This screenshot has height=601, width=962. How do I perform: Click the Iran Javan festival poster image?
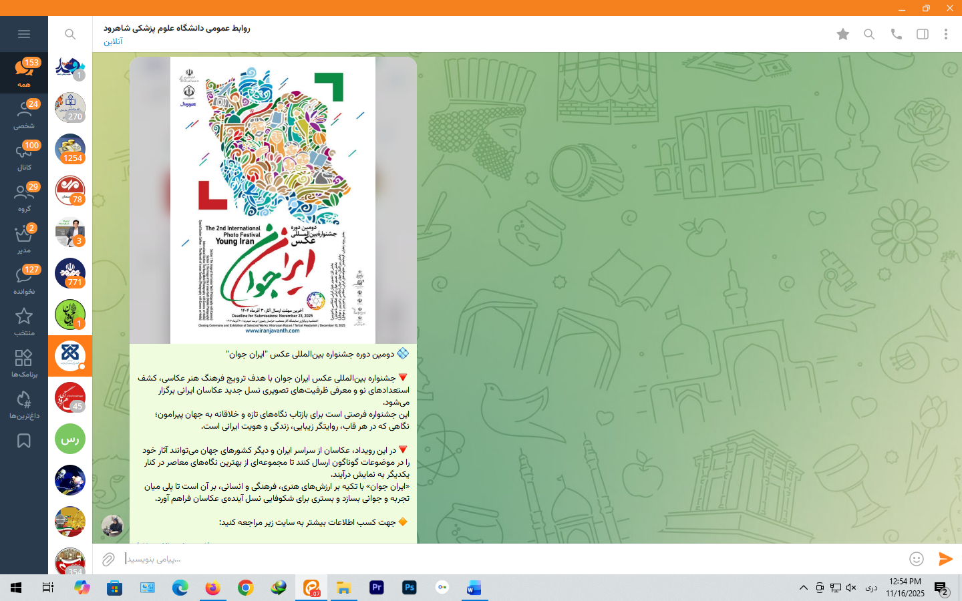coord(273,200)
